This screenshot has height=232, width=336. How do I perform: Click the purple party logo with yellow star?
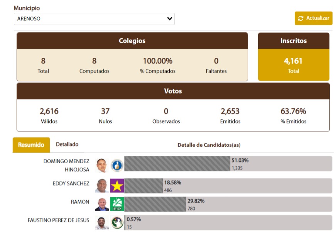pyautogui.click(x=117, y=186)
